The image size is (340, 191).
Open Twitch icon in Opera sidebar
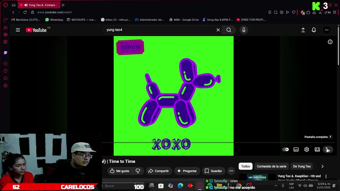[x=5, y=53]
